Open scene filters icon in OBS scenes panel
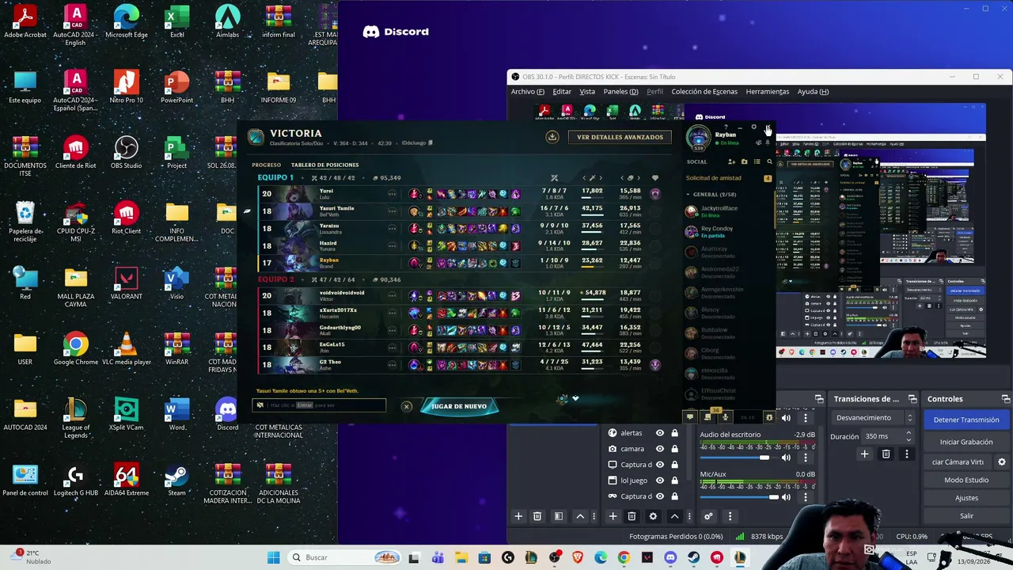Viewport: 1013px width, 570px height. (559, 516)
